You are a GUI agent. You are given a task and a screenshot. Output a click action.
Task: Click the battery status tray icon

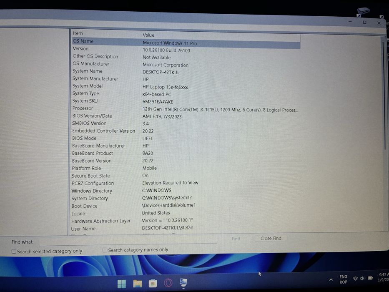pos(370,278)
